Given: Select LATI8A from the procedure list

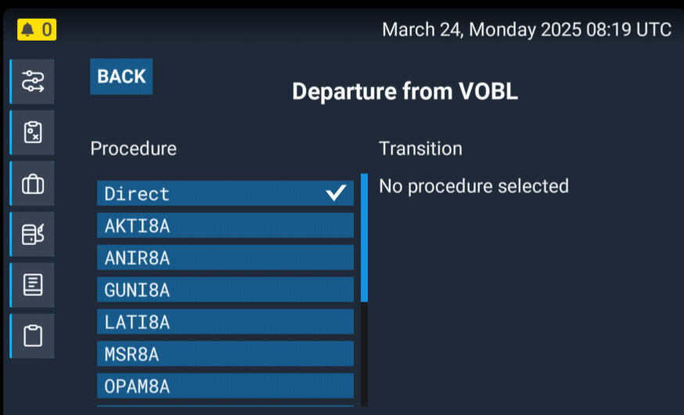Looking at the screenshot, I should click(x=225, y=322).
